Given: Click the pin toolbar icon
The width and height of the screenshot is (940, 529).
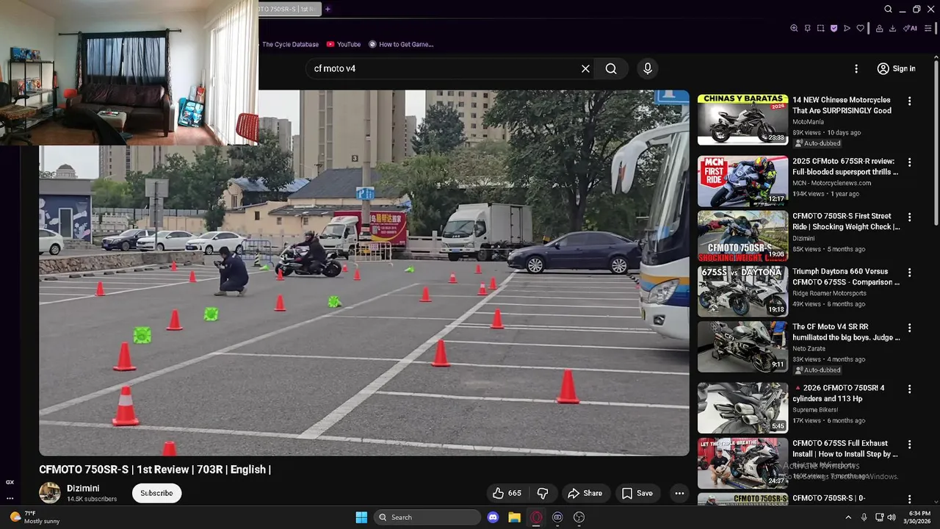Looking at the screenshot, I should coord(807,28).
